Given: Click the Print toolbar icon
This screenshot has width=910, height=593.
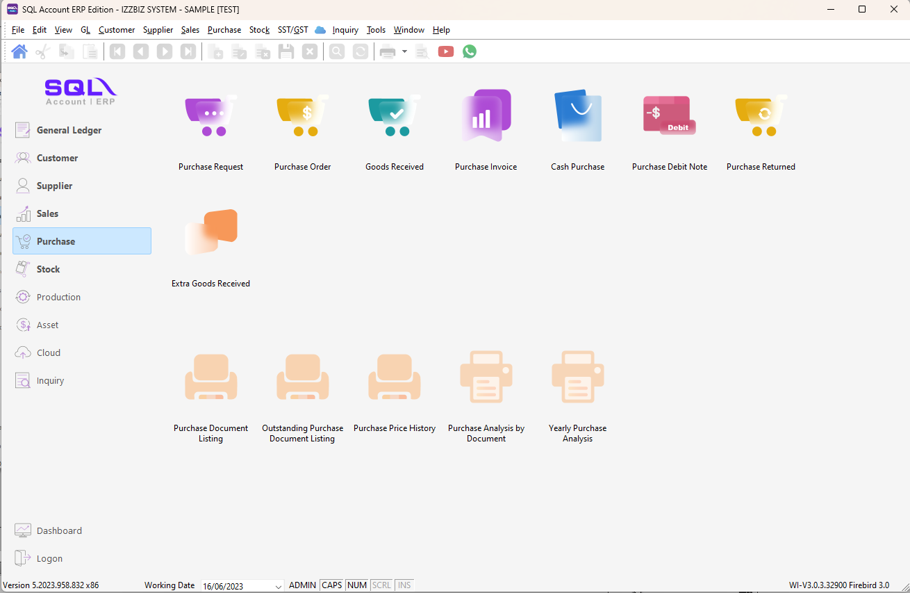Looking at the screenshot, I should pyautogui.click(x=388, y=51).
